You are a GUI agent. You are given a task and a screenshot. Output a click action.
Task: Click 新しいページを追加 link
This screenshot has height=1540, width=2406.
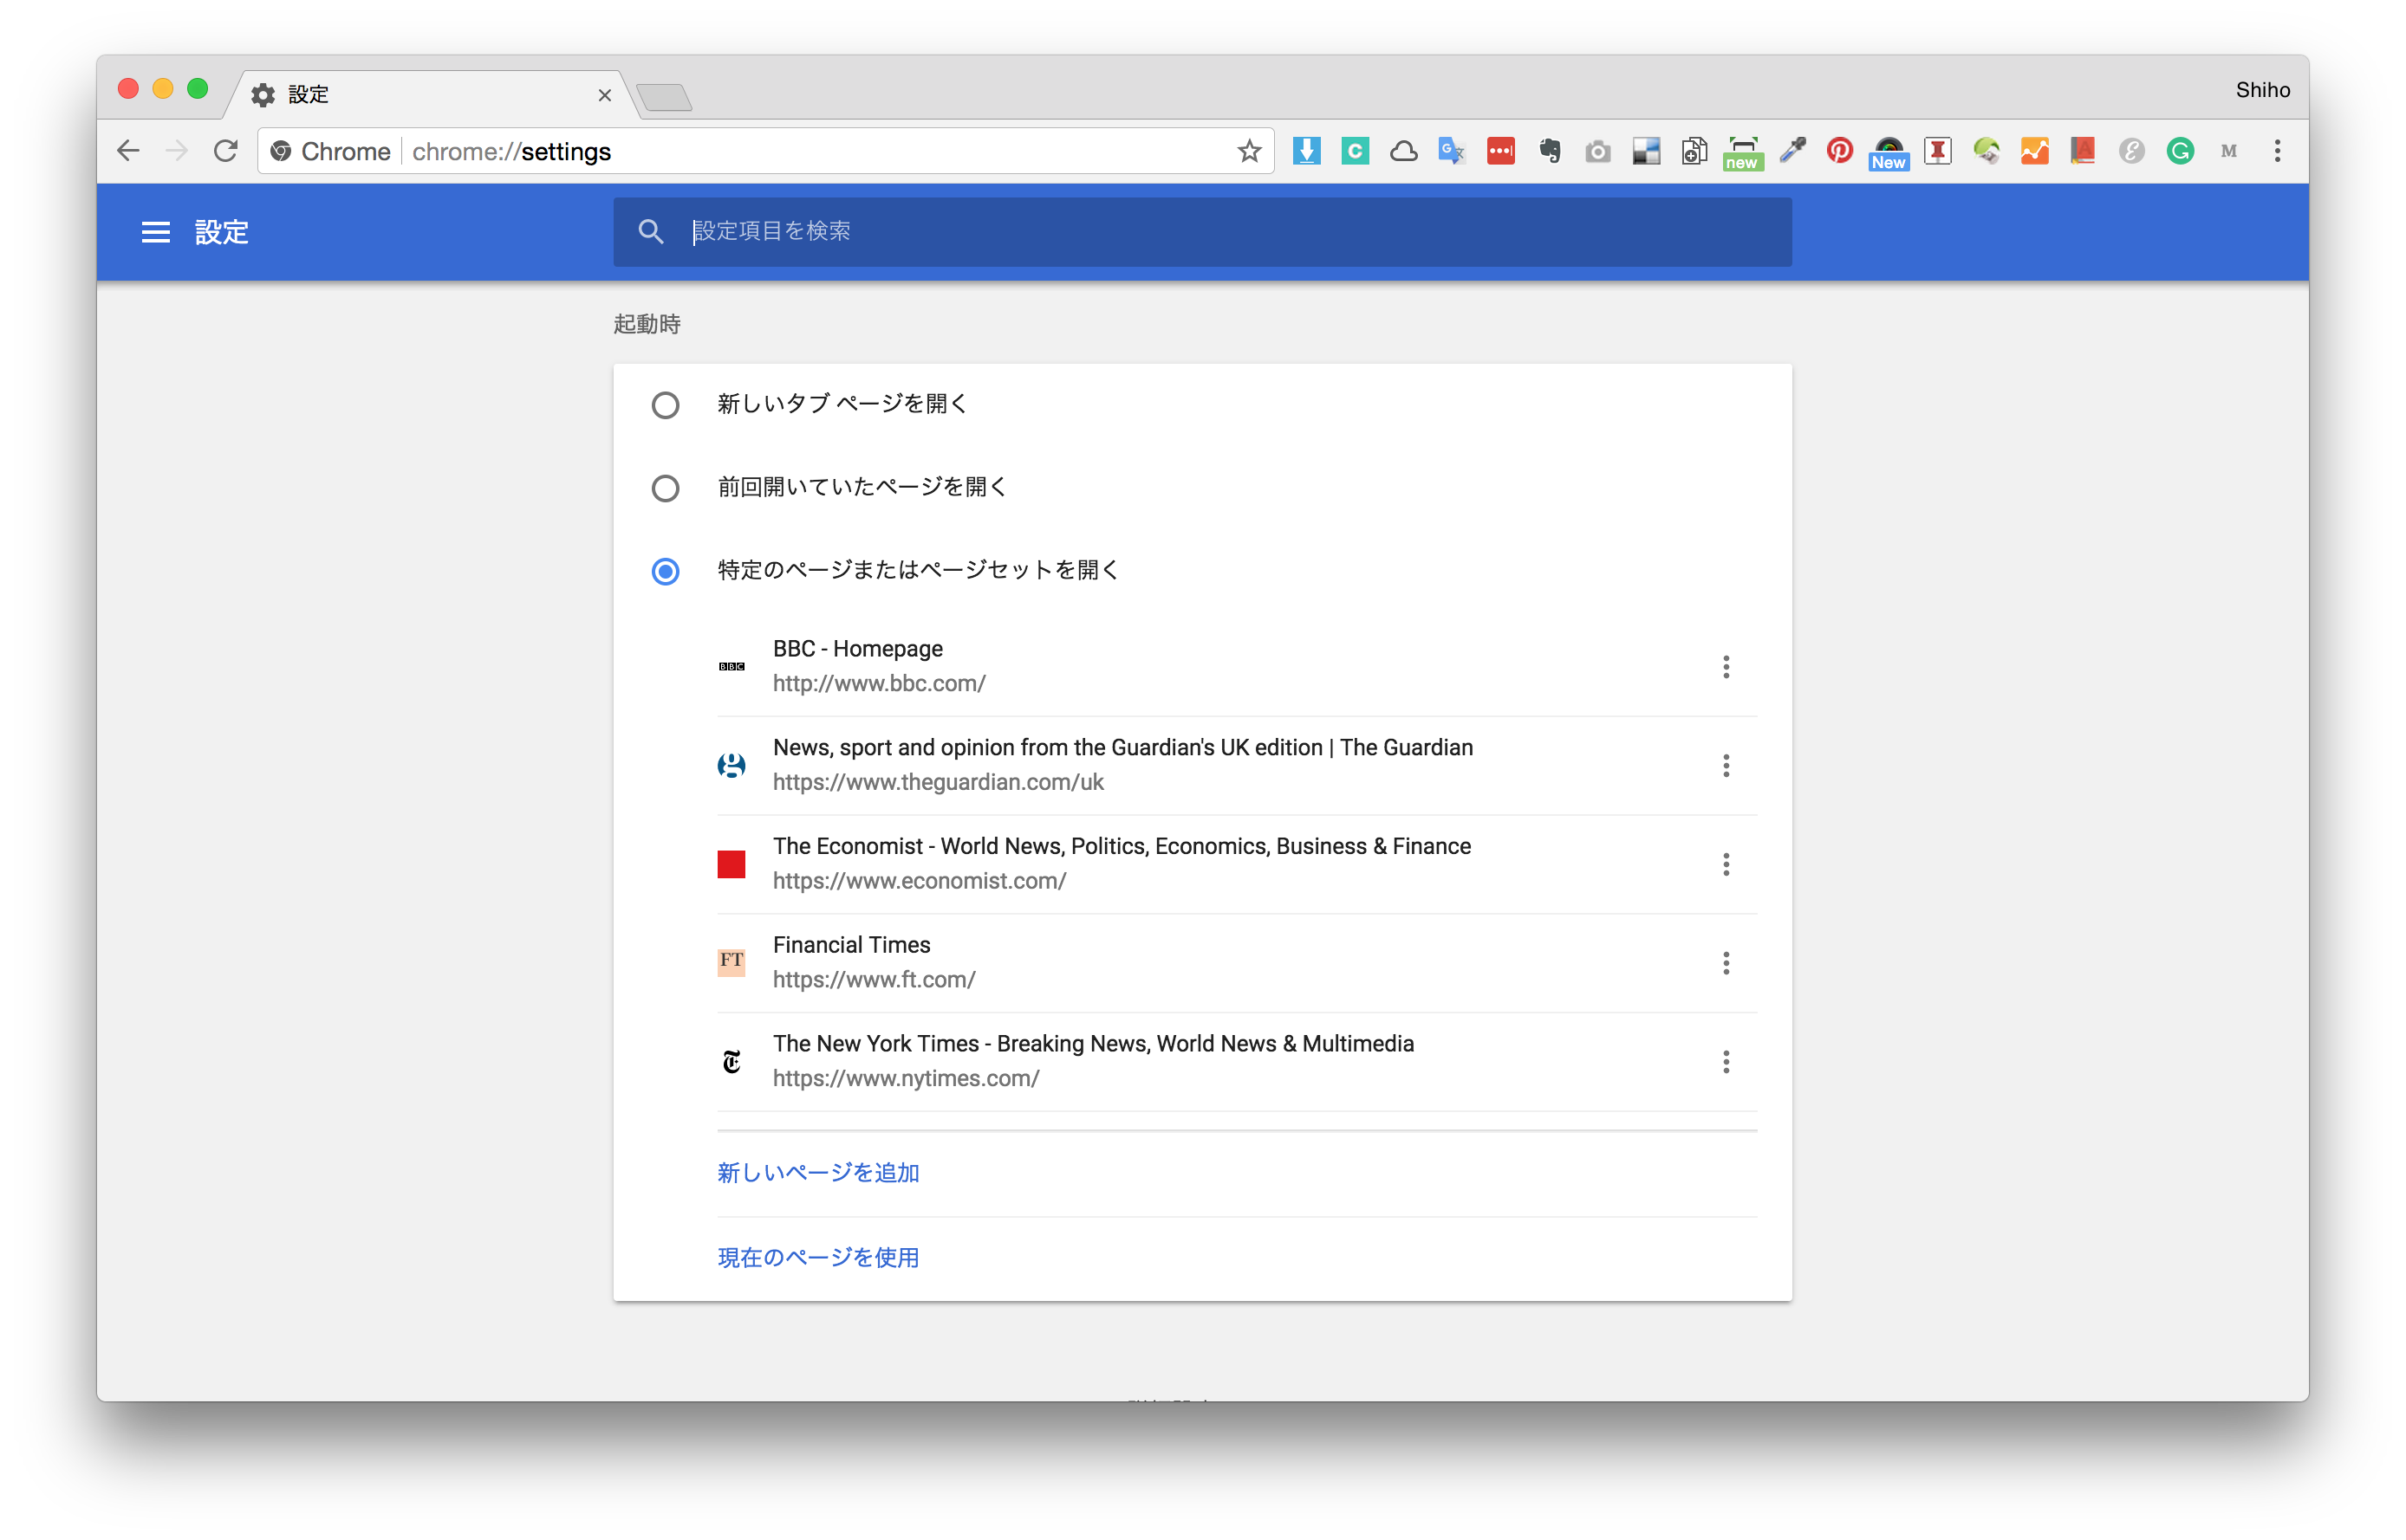817,1172
